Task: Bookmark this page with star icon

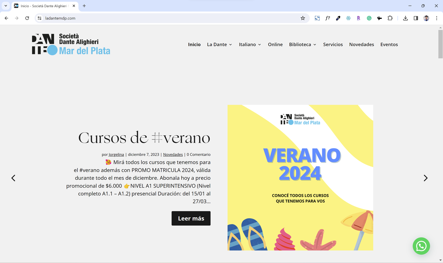Action: pyautogui.click(x=303, y=18)
